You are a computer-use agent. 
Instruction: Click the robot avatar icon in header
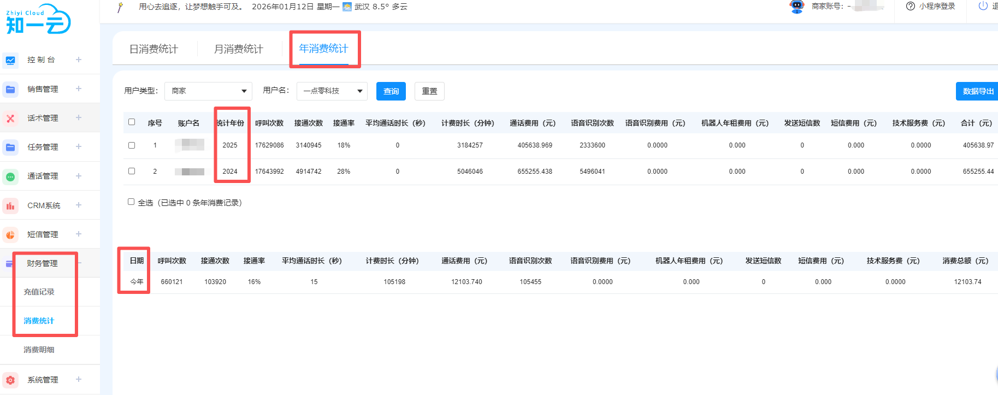797,7
